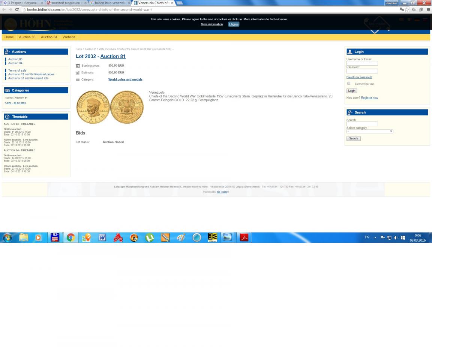
Task: Open Auction 84 in the sidebar
Action: 15,63
